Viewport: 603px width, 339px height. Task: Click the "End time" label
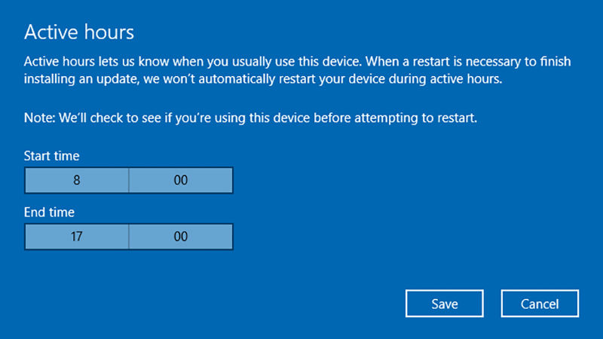[50, 212]
